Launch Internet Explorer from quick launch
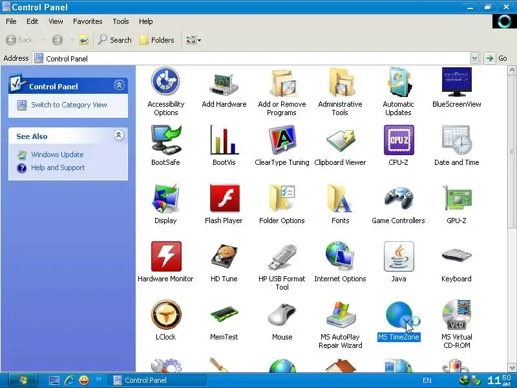 tap(69, 380)
